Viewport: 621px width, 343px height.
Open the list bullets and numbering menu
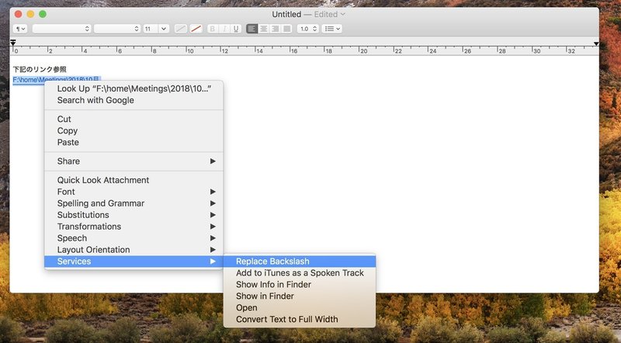click(332, 29)
